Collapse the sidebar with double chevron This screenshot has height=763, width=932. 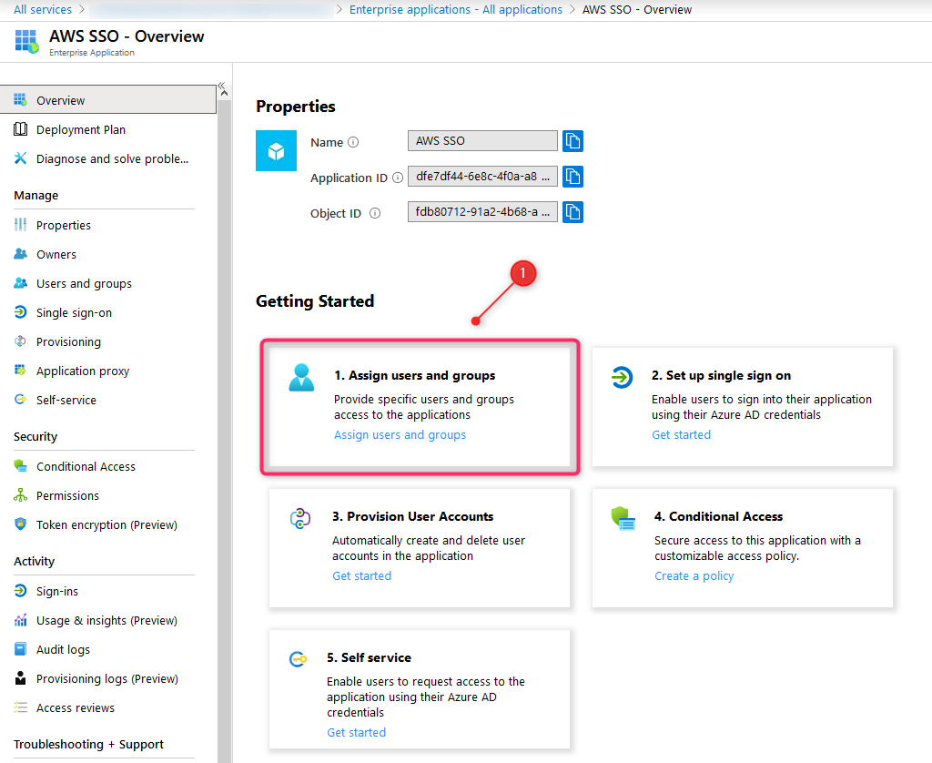(221, 86)
